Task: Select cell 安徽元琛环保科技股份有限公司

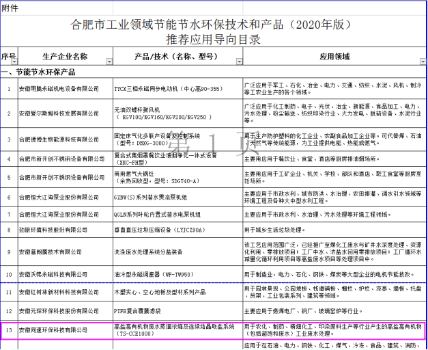Action: pos(66,311)
